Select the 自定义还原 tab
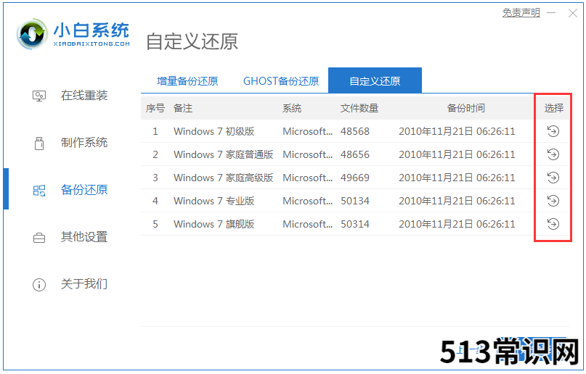 (375, 80)
